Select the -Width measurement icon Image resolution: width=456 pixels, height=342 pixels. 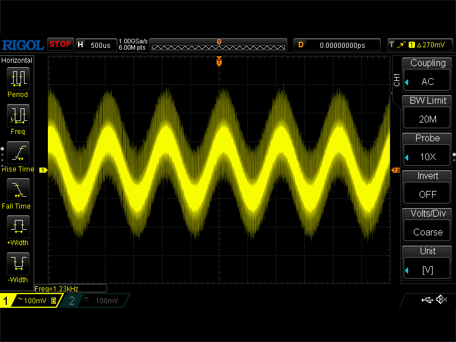[x=17, y=263]
